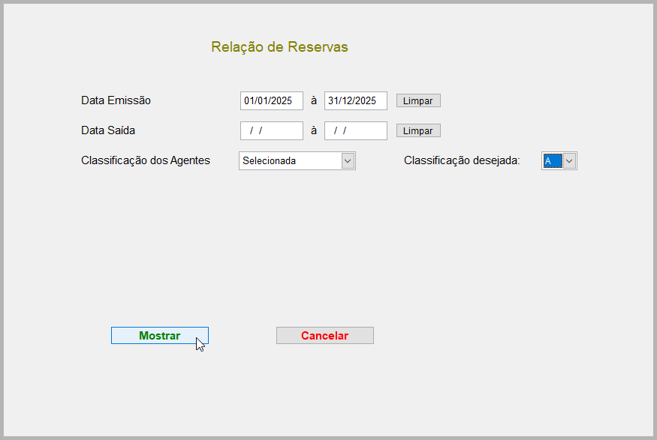Expand the Classificação desejada combo box

[569, 160]
